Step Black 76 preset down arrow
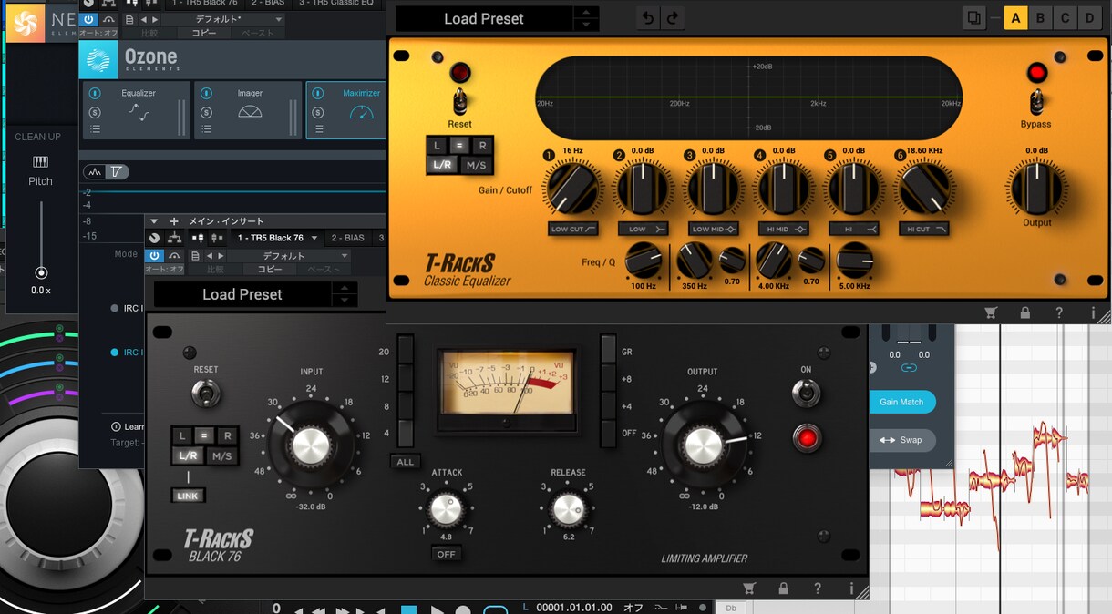 coord(345,301)
